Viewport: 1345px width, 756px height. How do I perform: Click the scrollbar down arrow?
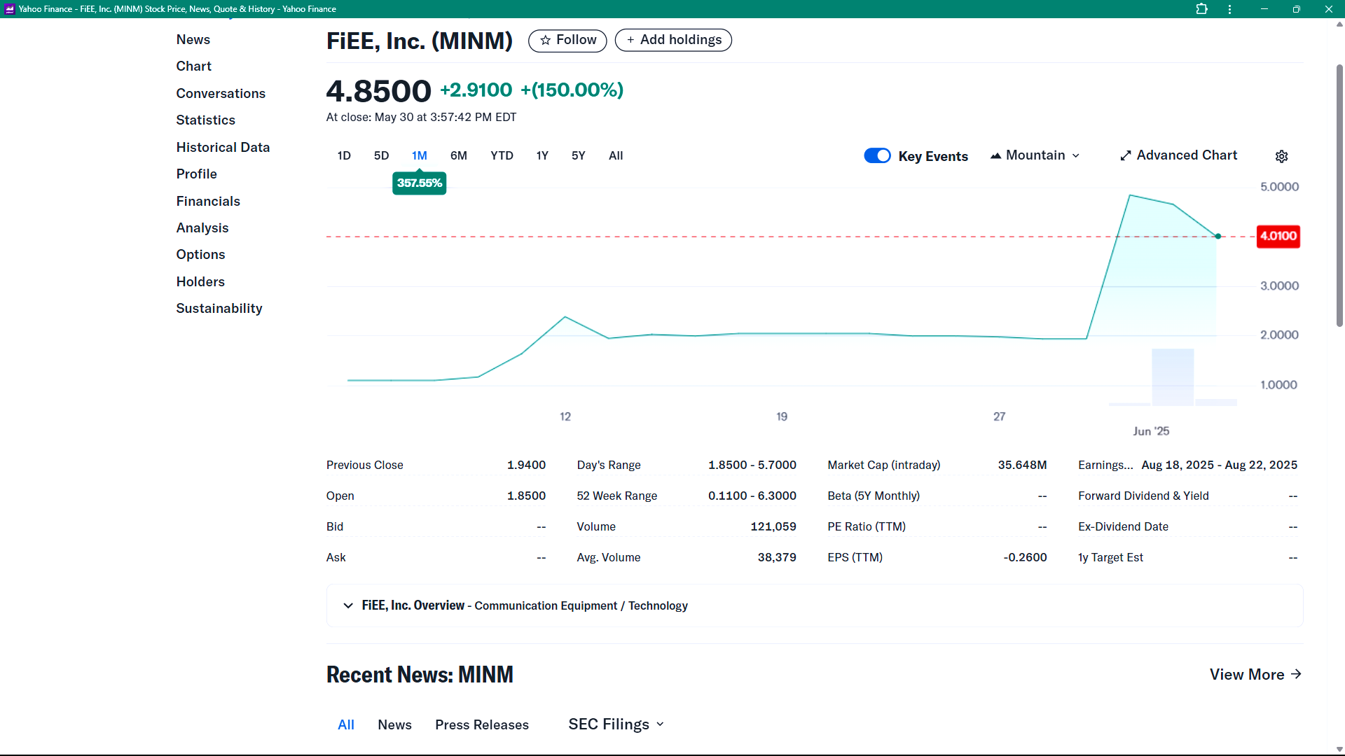click(x=1339, y=749)
